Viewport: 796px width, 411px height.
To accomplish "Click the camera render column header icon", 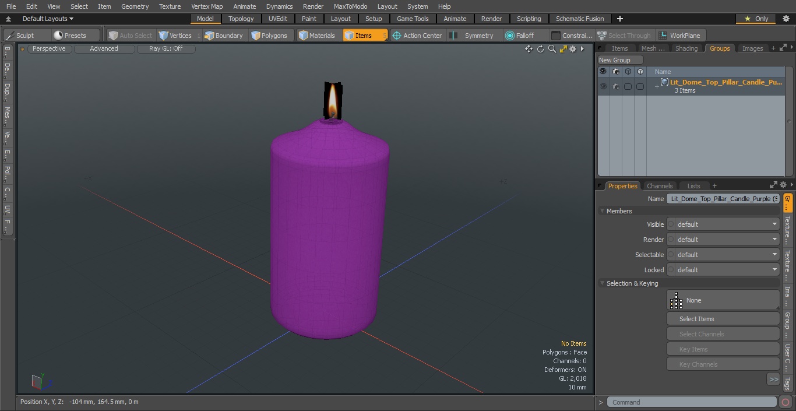I will pos(616,72).
